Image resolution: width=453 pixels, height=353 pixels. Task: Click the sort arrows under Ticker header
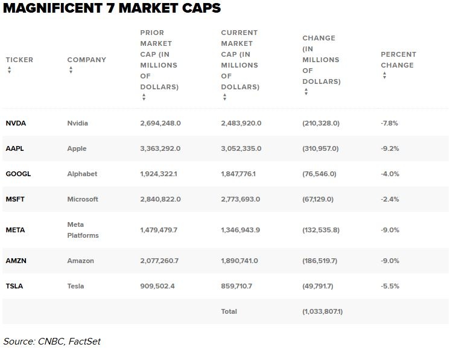(9, 70)
